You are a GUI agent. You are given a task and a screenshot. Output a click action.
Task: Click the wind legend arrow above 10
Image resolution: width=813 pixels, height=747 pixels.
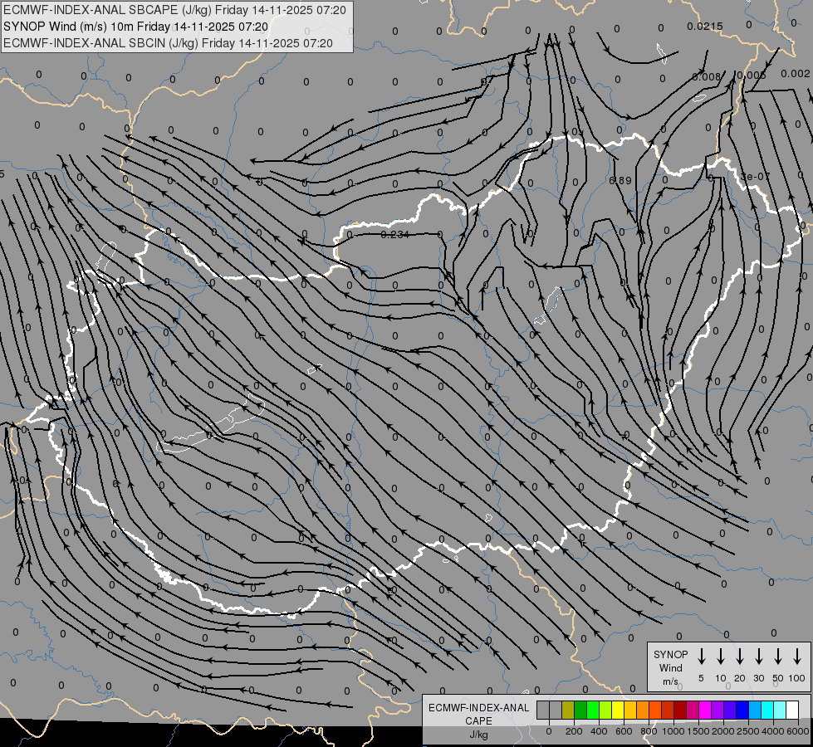[x=721, y=657]
